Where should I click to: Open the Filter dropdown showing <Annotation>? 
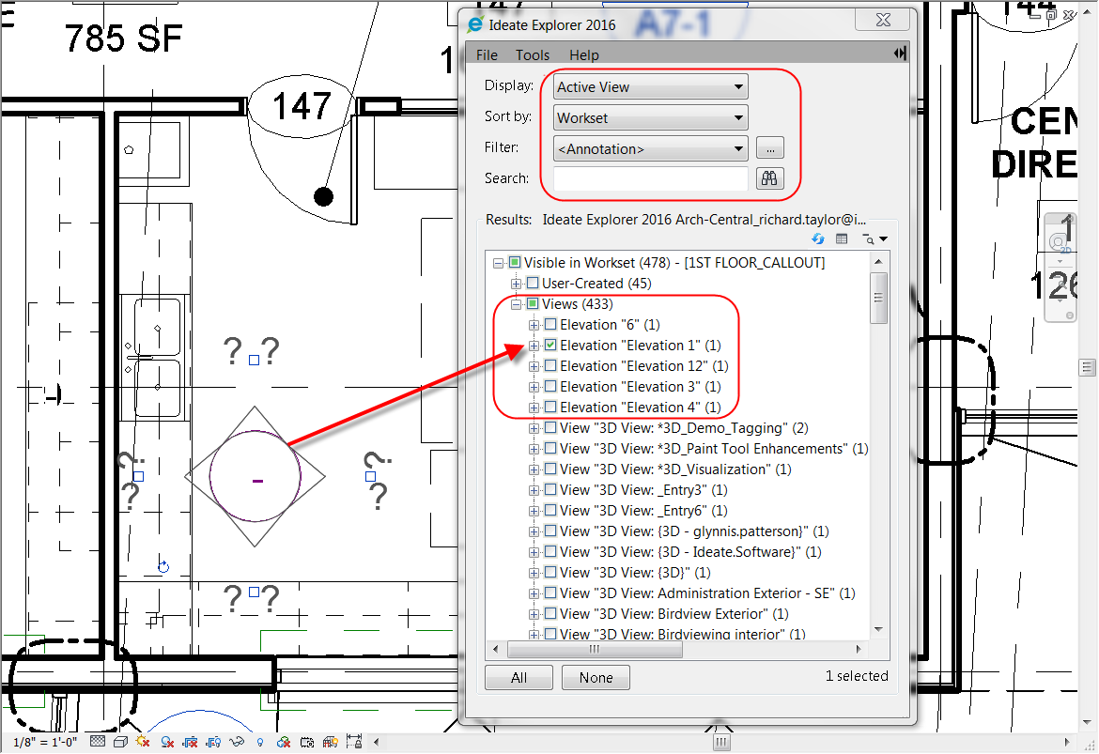[x=650, y=148]
